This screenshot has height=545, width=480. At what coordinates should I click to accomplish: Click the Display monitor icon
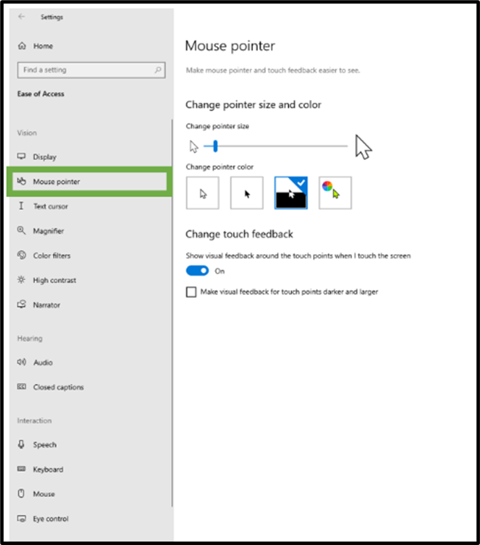pyautogui.click(x=21, y=156)
